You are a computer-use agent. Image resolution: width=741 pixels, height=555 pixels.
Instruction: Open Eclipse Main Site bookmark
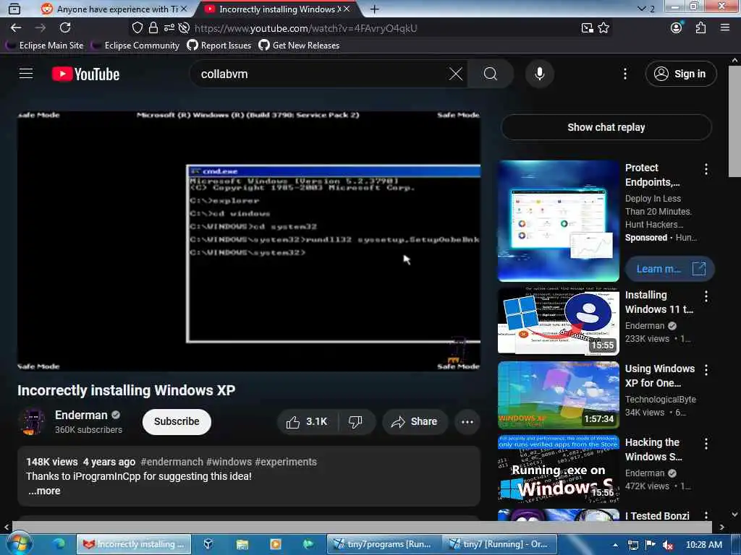point(45,46)
